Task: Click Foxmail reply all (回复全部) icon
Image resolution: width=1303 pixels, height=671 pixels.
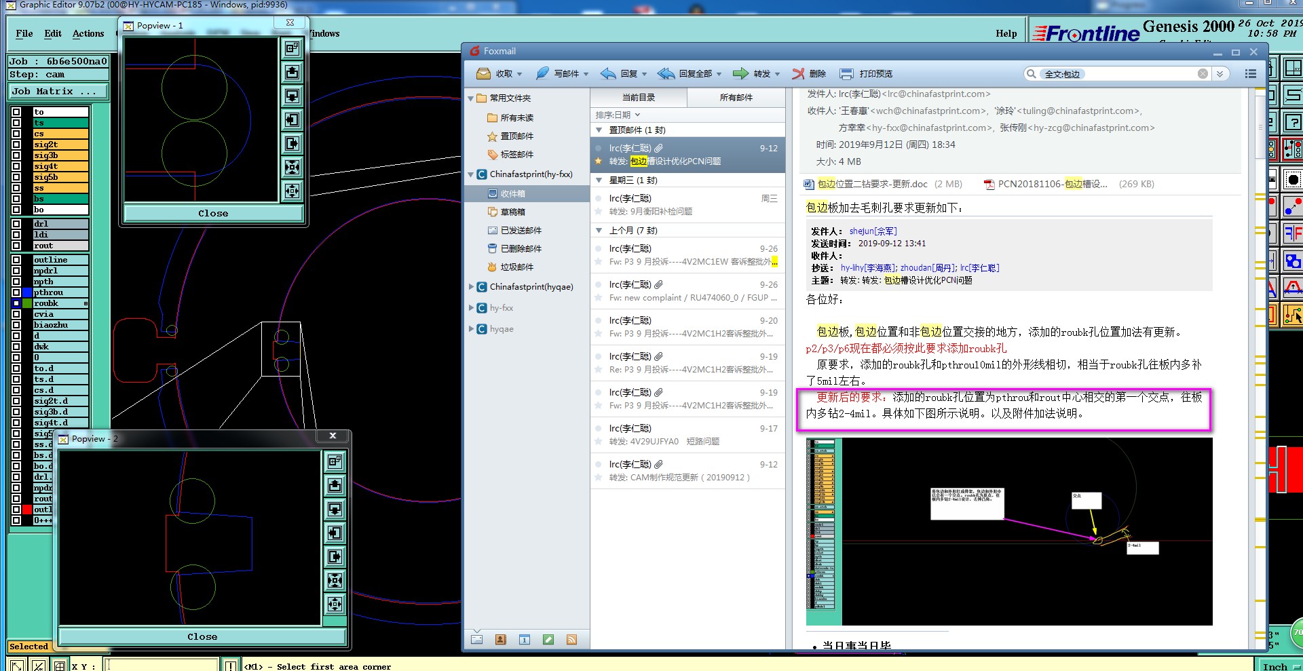Action: pos(666,73)
